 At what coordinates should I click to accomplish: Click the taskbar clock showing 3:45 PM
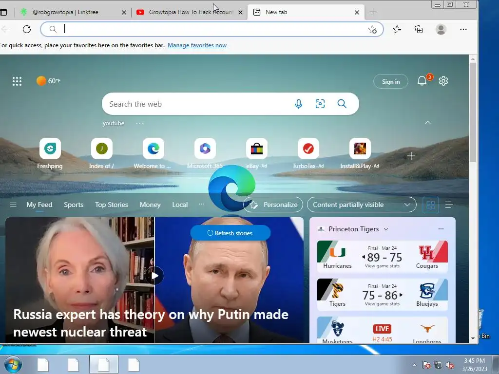(474, 364)
